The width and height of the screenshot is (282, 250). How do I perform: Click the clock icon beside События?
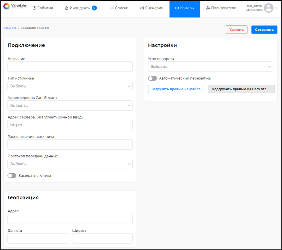click(34, 8)
